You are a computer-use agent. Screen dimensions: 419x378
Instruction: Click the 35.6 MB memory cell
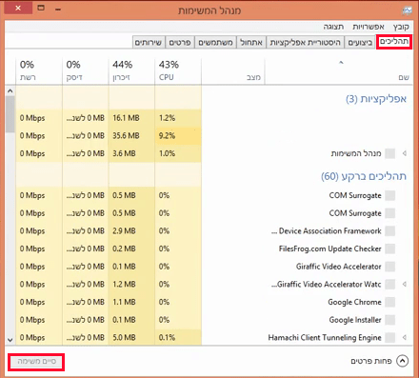[x=131, y=135]
